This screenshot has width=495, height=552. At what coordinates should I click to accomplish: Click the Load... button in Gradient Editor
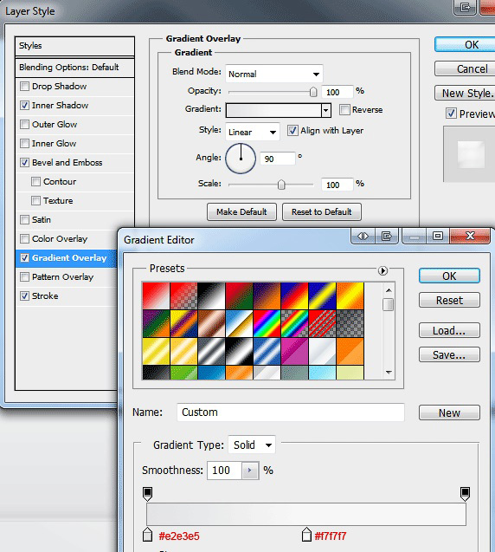tap(449, 330)
